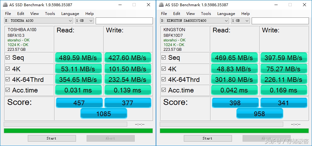Click 4K read result 53.11 MB/s
Viewport: 312px width, 146px height.
coord(78,69)
